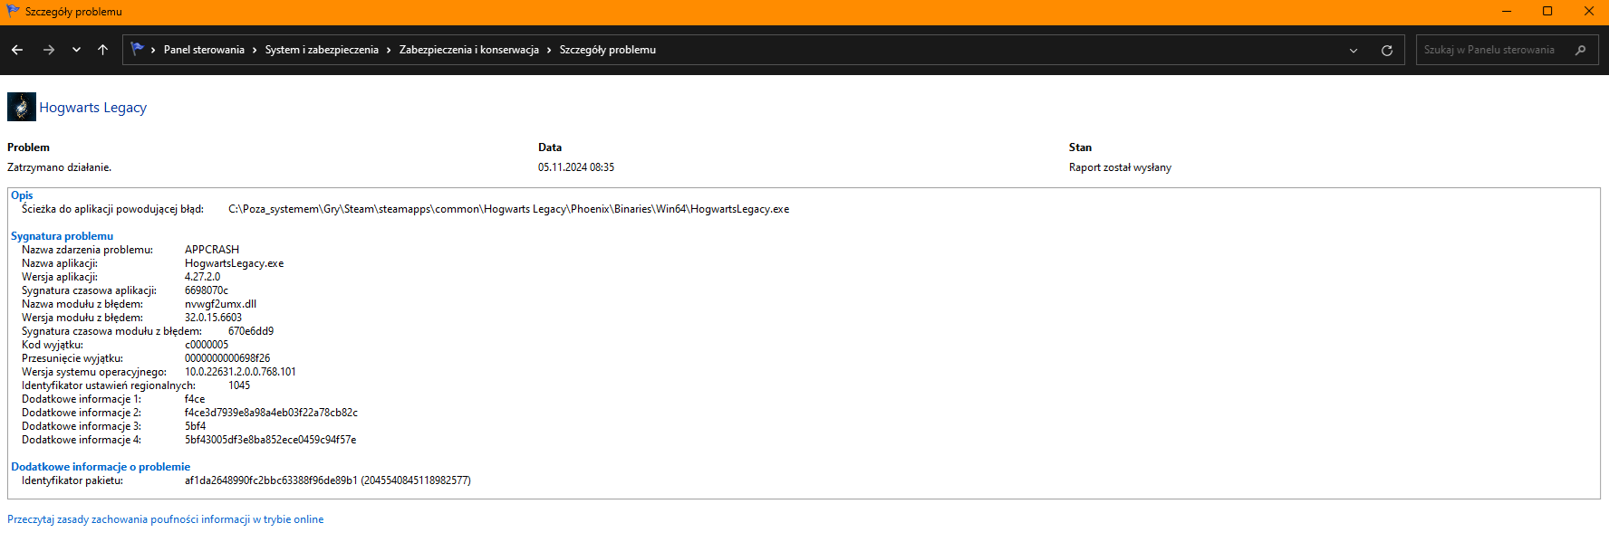Click the search magnifier icon
The height and width of the screenshot is (542, 1609).
point(1581,50)
